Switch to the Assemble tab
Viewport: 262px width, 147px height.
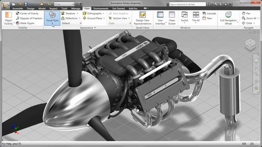[18, 9]
